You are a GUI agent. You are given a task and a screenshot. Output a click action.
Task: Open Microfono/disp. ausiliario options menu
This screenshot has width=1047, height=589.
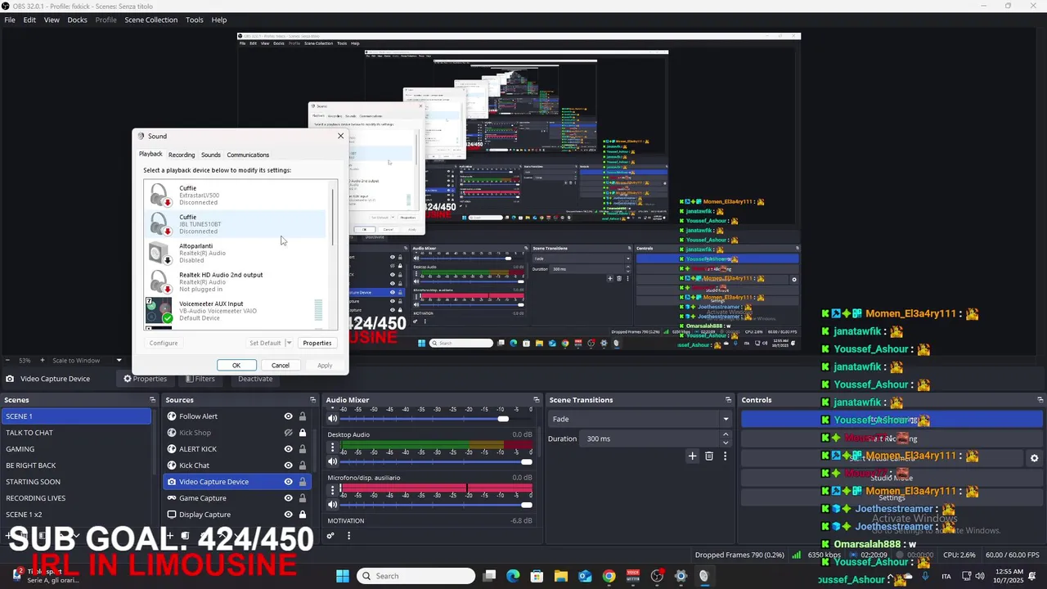tap(332, 490)
